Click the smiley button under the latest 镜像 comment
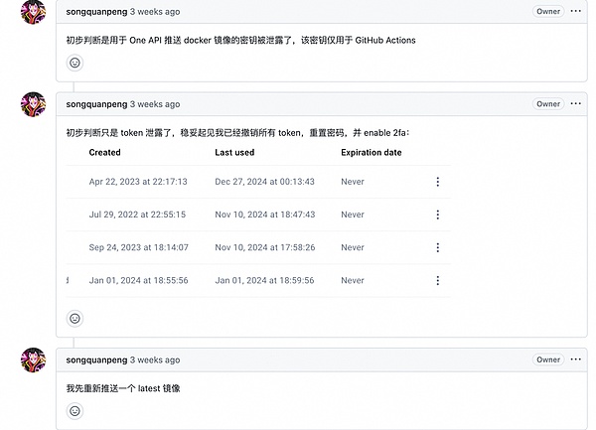The image size is (596, 430). click(x=74, y=410)
